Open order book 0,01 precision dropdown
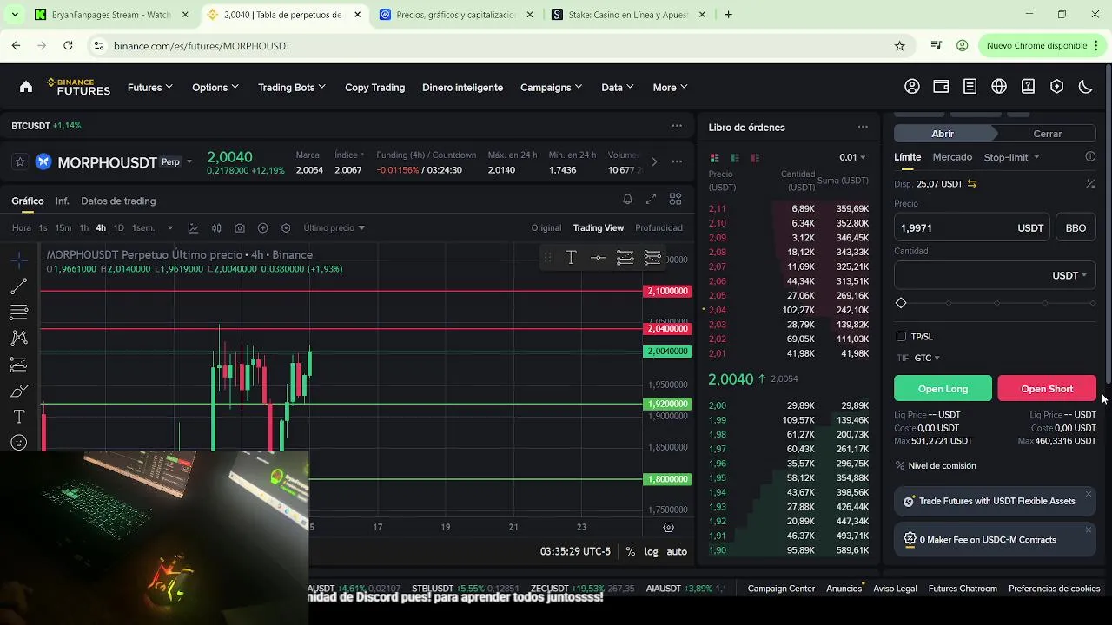 (x=852, y=157)
